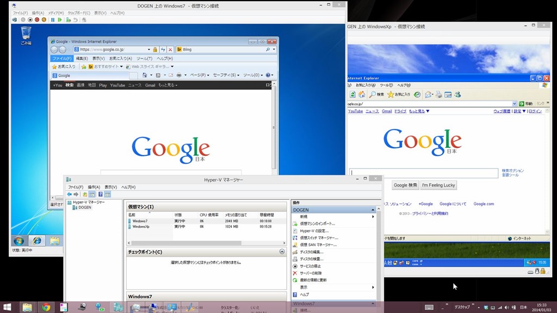Click the Windows 7 Start orb

(x=19, y=240)
